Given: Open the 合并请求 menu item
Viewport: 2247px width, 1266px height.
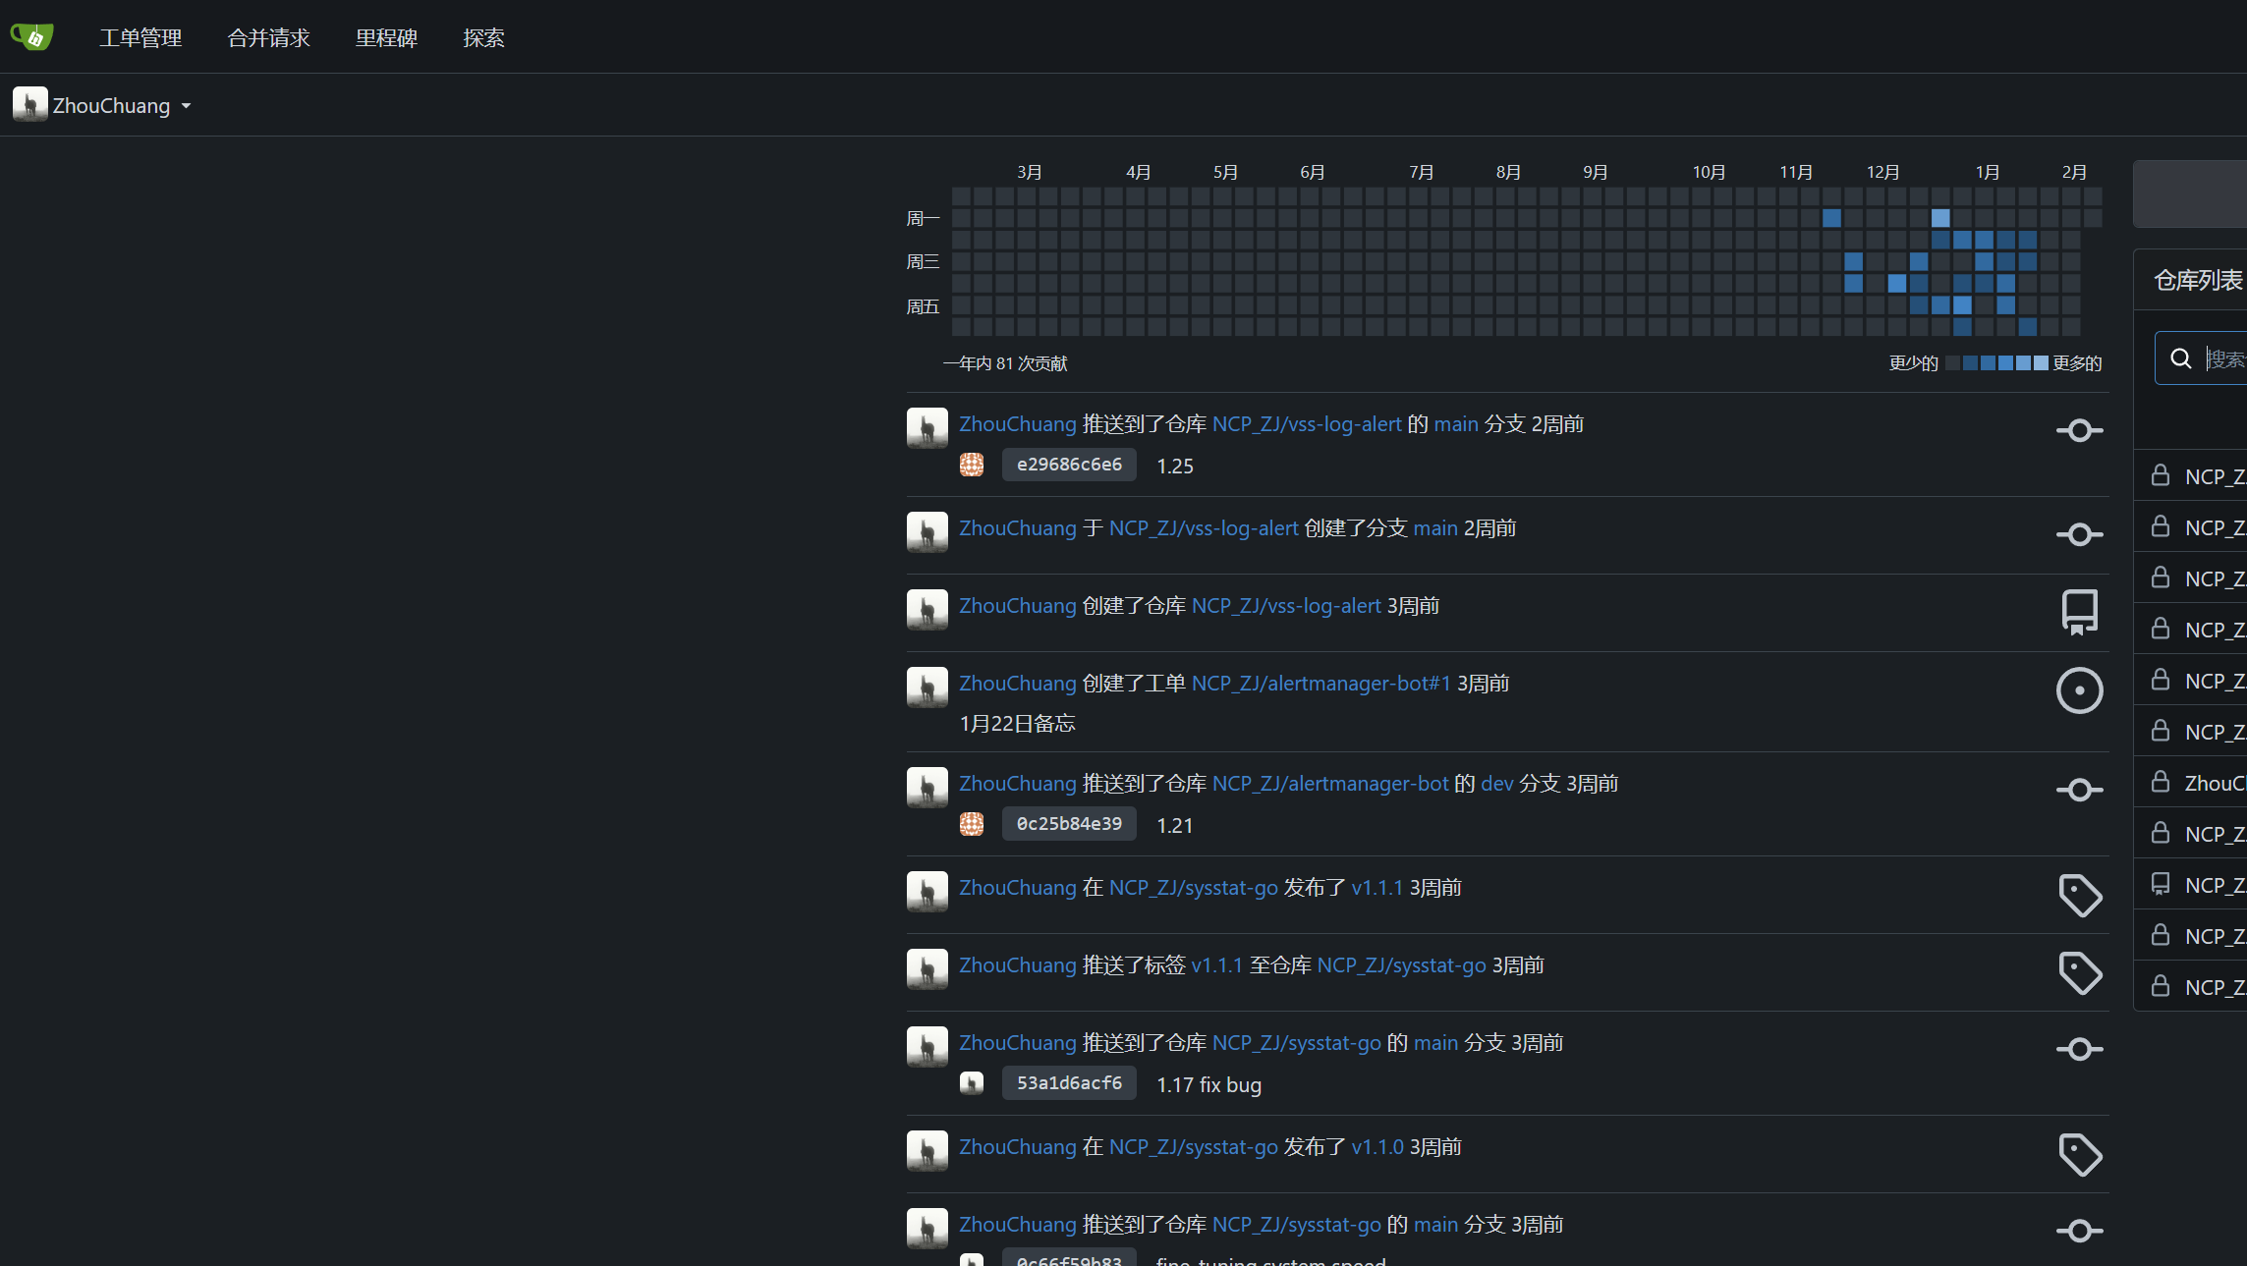Looking at the screenshot, I should (x=268, y=37).
